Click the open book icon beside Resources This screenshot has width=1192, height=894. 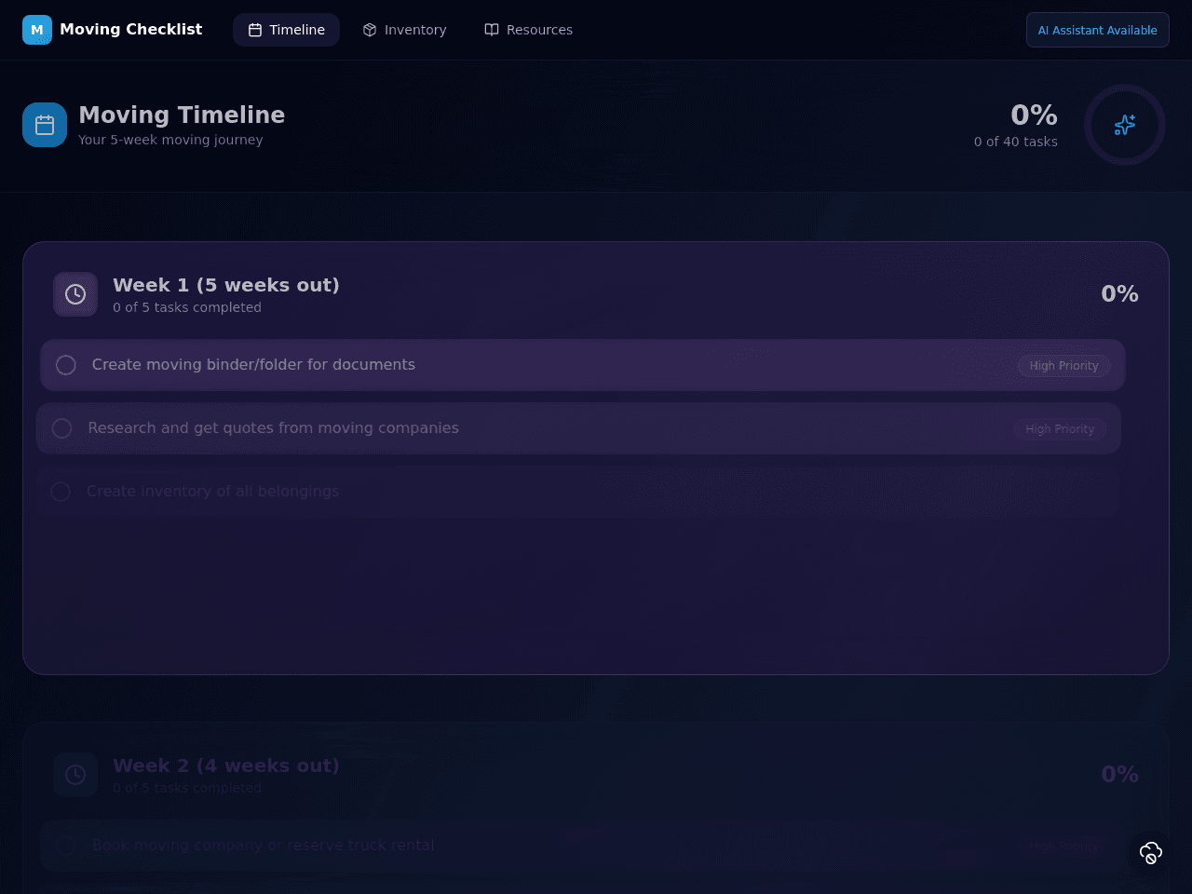(492, 30)
